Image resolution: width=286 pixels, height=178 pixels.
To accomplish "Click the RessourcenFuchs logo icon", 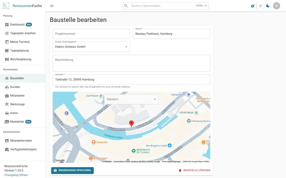I will 6,6.
